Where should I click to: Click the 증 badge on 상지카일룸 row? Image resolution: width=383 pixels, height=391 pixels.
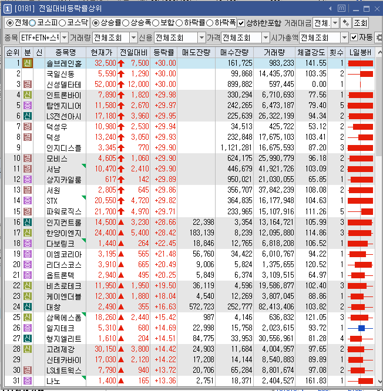[x=28, y=179]
